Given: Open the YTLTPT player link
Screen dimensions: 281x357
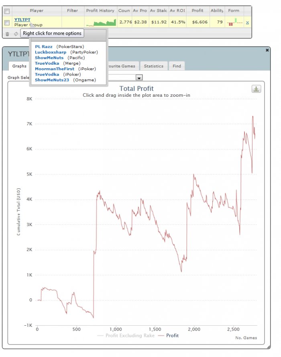Looking at the screenshot, I should pyautogui.click(x=22, y=20).
